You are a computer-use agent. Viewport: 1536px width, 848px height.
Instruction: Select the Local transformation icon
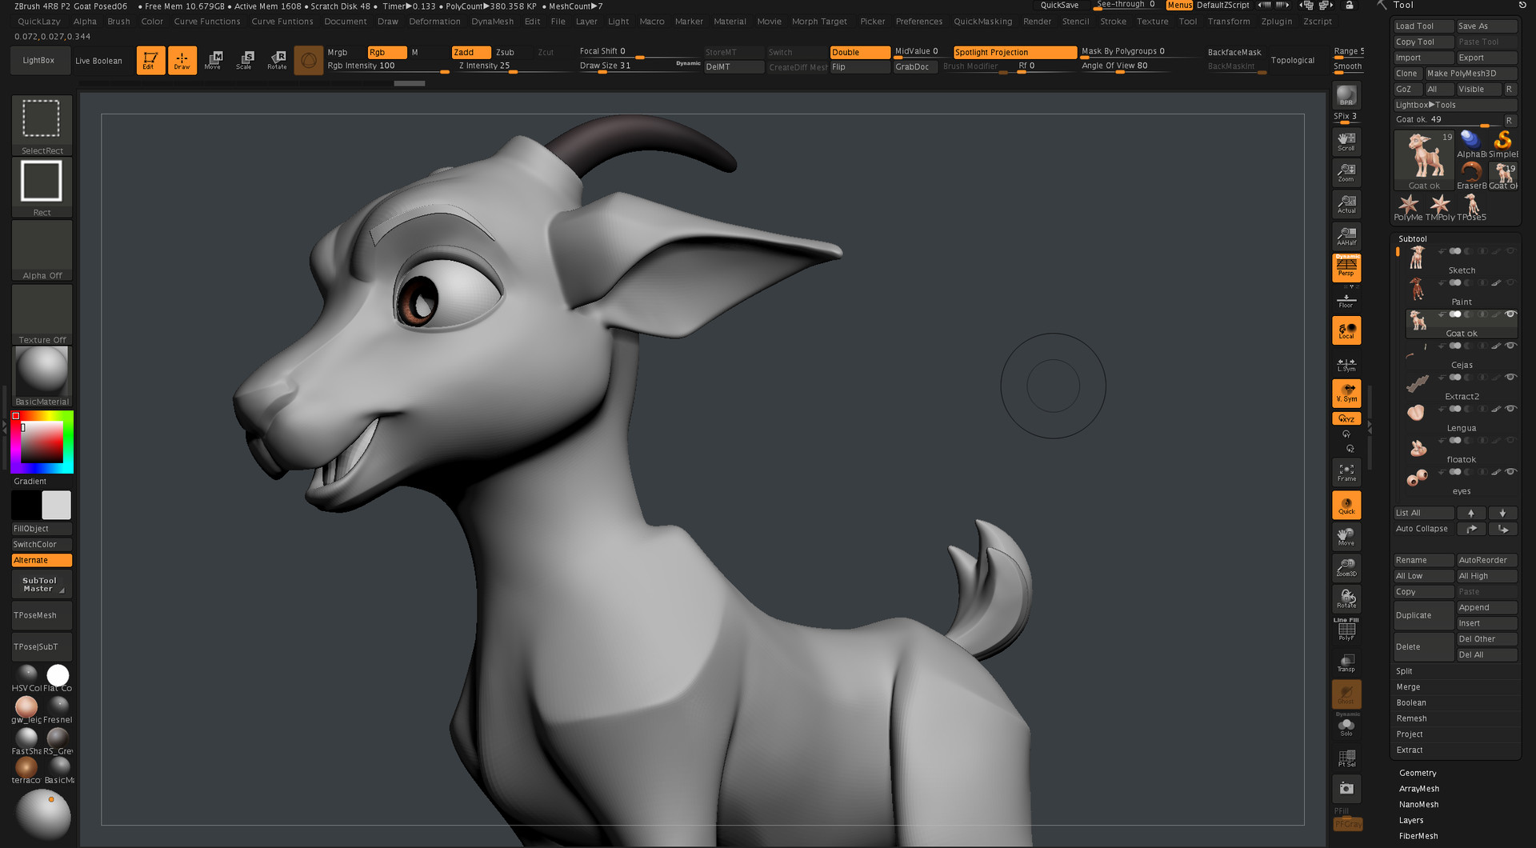click(x=1346, y=330)
